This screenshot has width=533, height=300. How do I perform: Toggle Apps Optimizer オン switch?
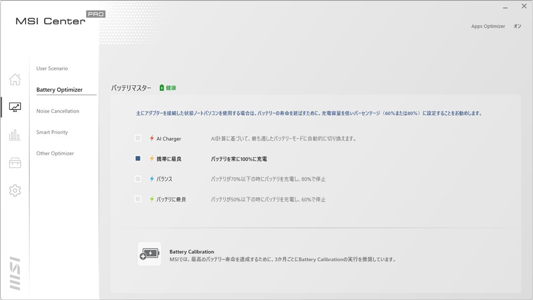(x=517, y=26)
